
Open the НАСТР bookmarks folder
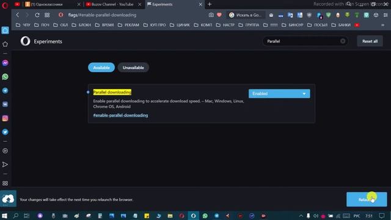[x=225, y=25]
